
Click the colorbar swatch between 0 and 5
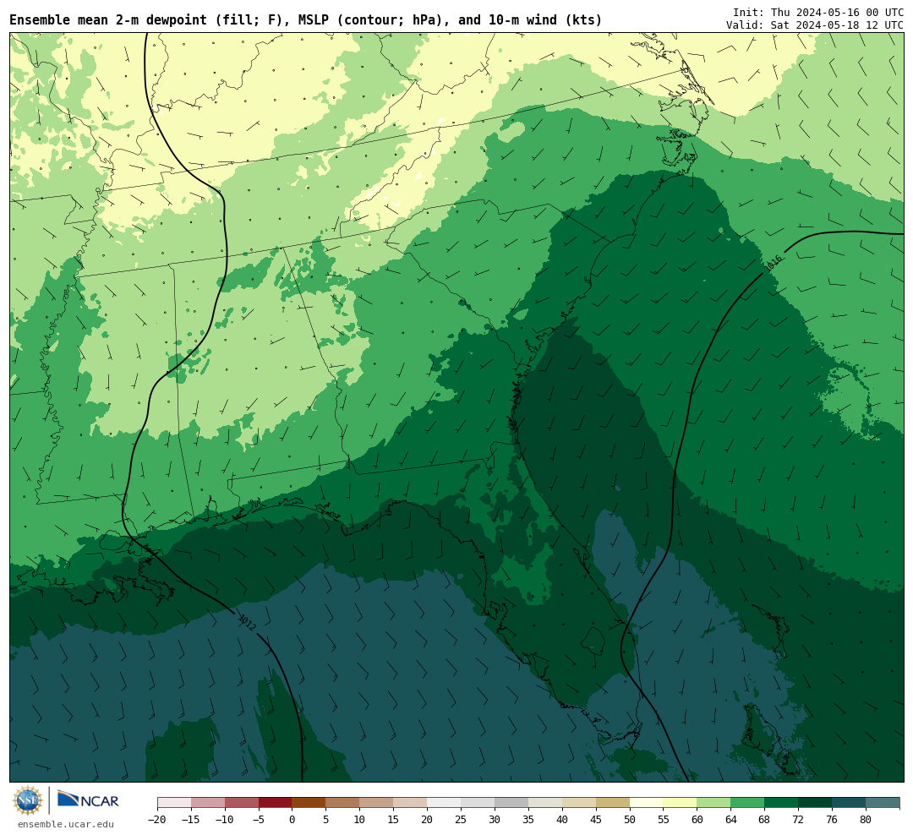point(309,803)
